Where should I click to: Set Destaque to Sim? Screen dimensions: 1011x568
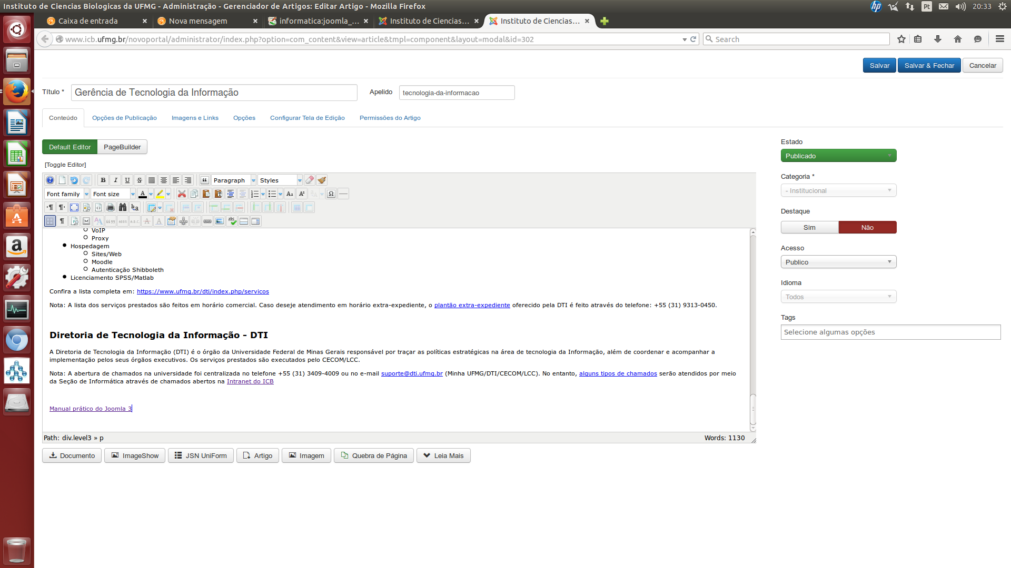809,228
